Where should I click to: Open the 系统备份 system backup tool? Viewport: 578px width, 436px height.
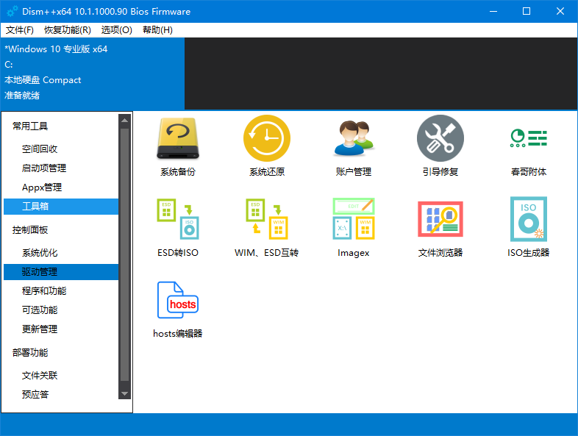(178, 139)
